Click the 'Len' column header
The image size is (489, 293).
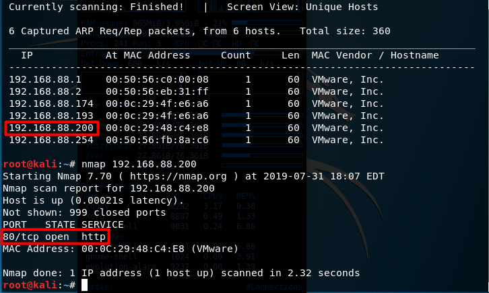point(290,55)
